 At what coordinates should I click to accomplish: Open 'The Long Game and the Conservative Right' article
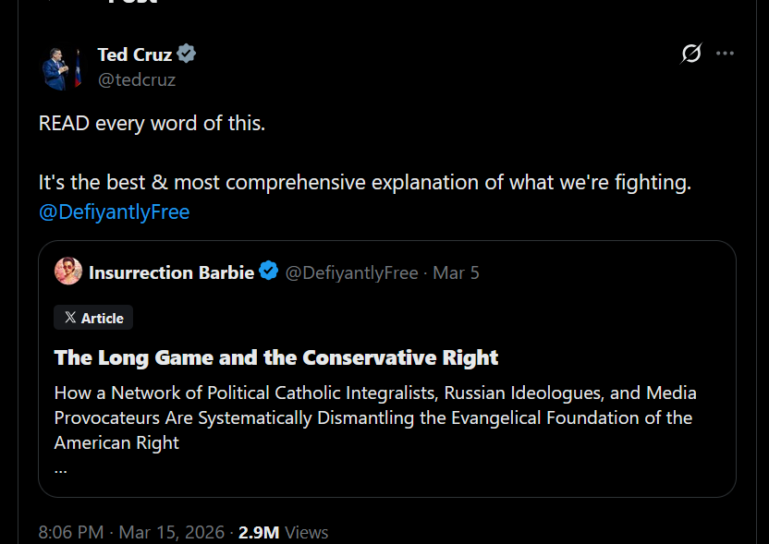(276, 357)
